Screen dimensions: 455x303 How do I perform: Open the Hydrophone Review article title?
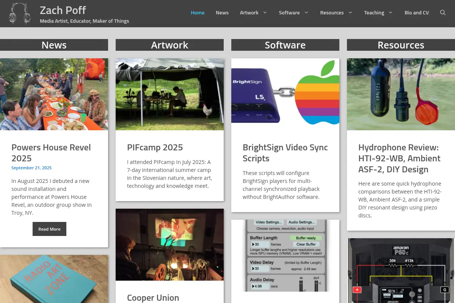(x=399, y=158)
